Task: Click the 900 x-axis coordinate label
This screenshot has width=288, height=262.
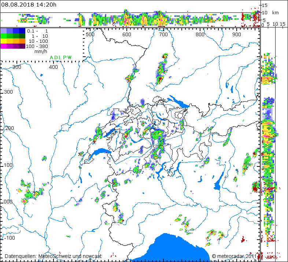Action: point(237,34)
